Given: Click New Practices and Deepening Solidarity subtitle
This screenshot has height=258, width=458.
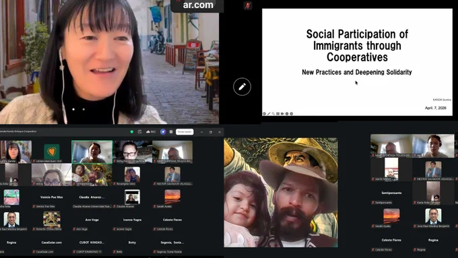Looking at the screenshot, I should 357,72.
